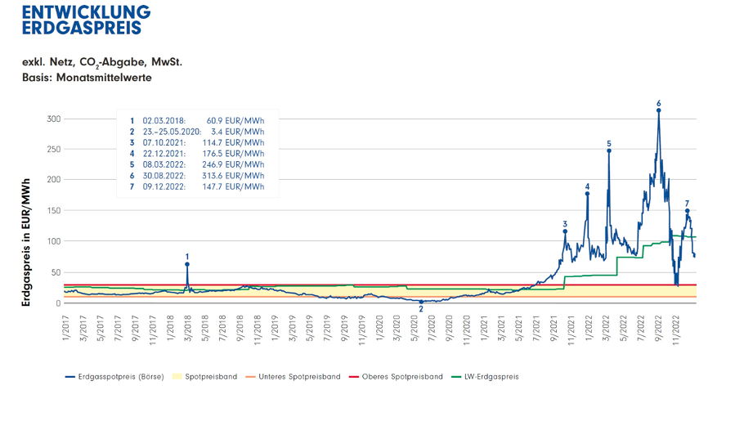Click the yellow Spotpreisband legend swatch
Image resolution: width=744 pixels, height=444 pixels.
tap(180, 377)
